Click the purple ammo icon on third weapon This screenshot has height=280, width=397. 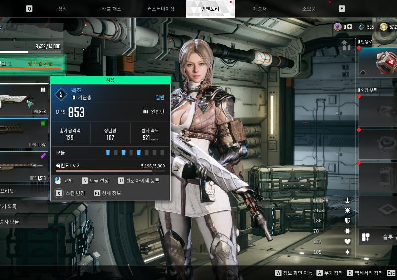pyautogui.click(x=43, y=156)
